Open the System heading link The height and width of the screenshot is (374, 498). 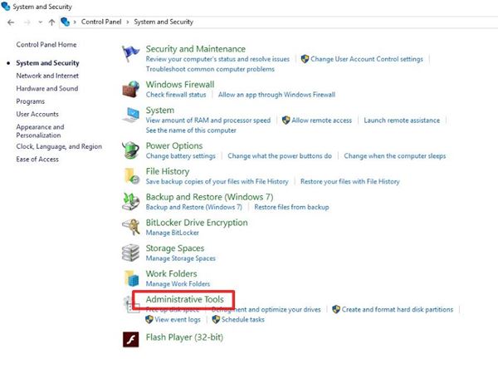[x=160, y=111]
